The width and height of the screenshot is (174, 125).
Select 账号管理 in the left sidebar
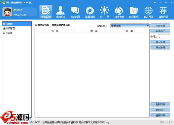click(x=17, y=24)
